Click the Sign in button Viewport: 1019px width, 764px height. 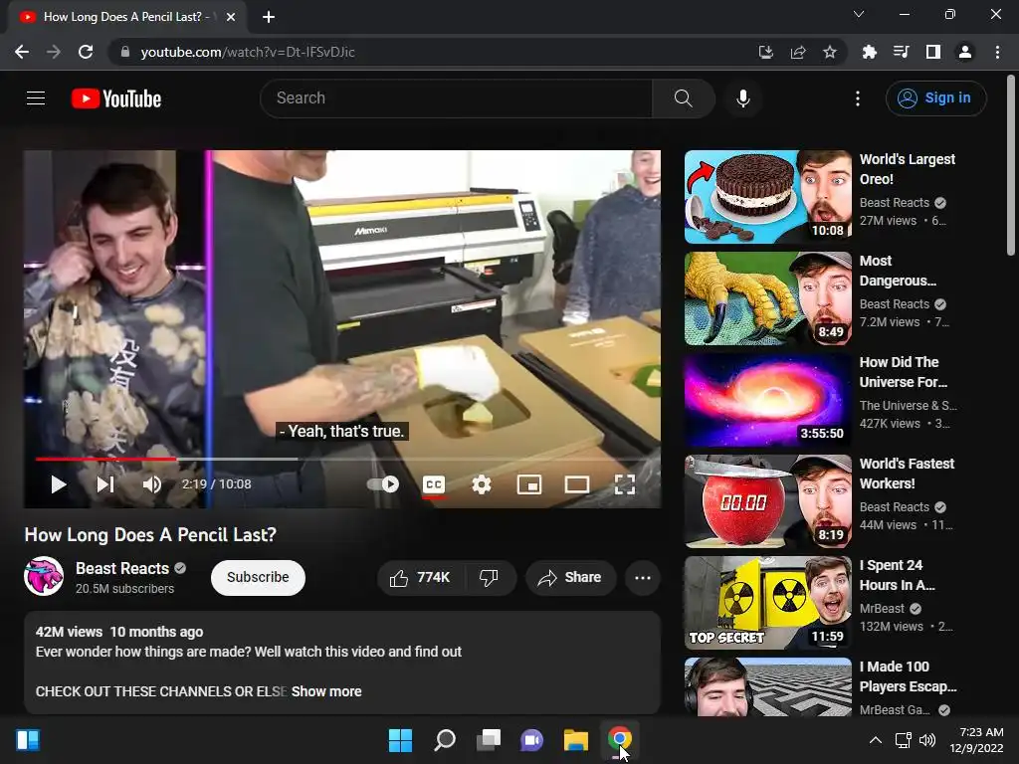tap(935, 98)
